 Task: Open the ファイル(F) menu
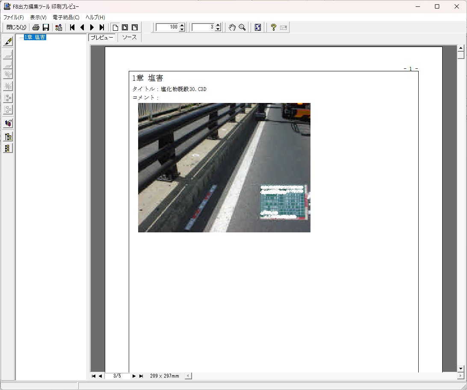[x=13, y=18]
